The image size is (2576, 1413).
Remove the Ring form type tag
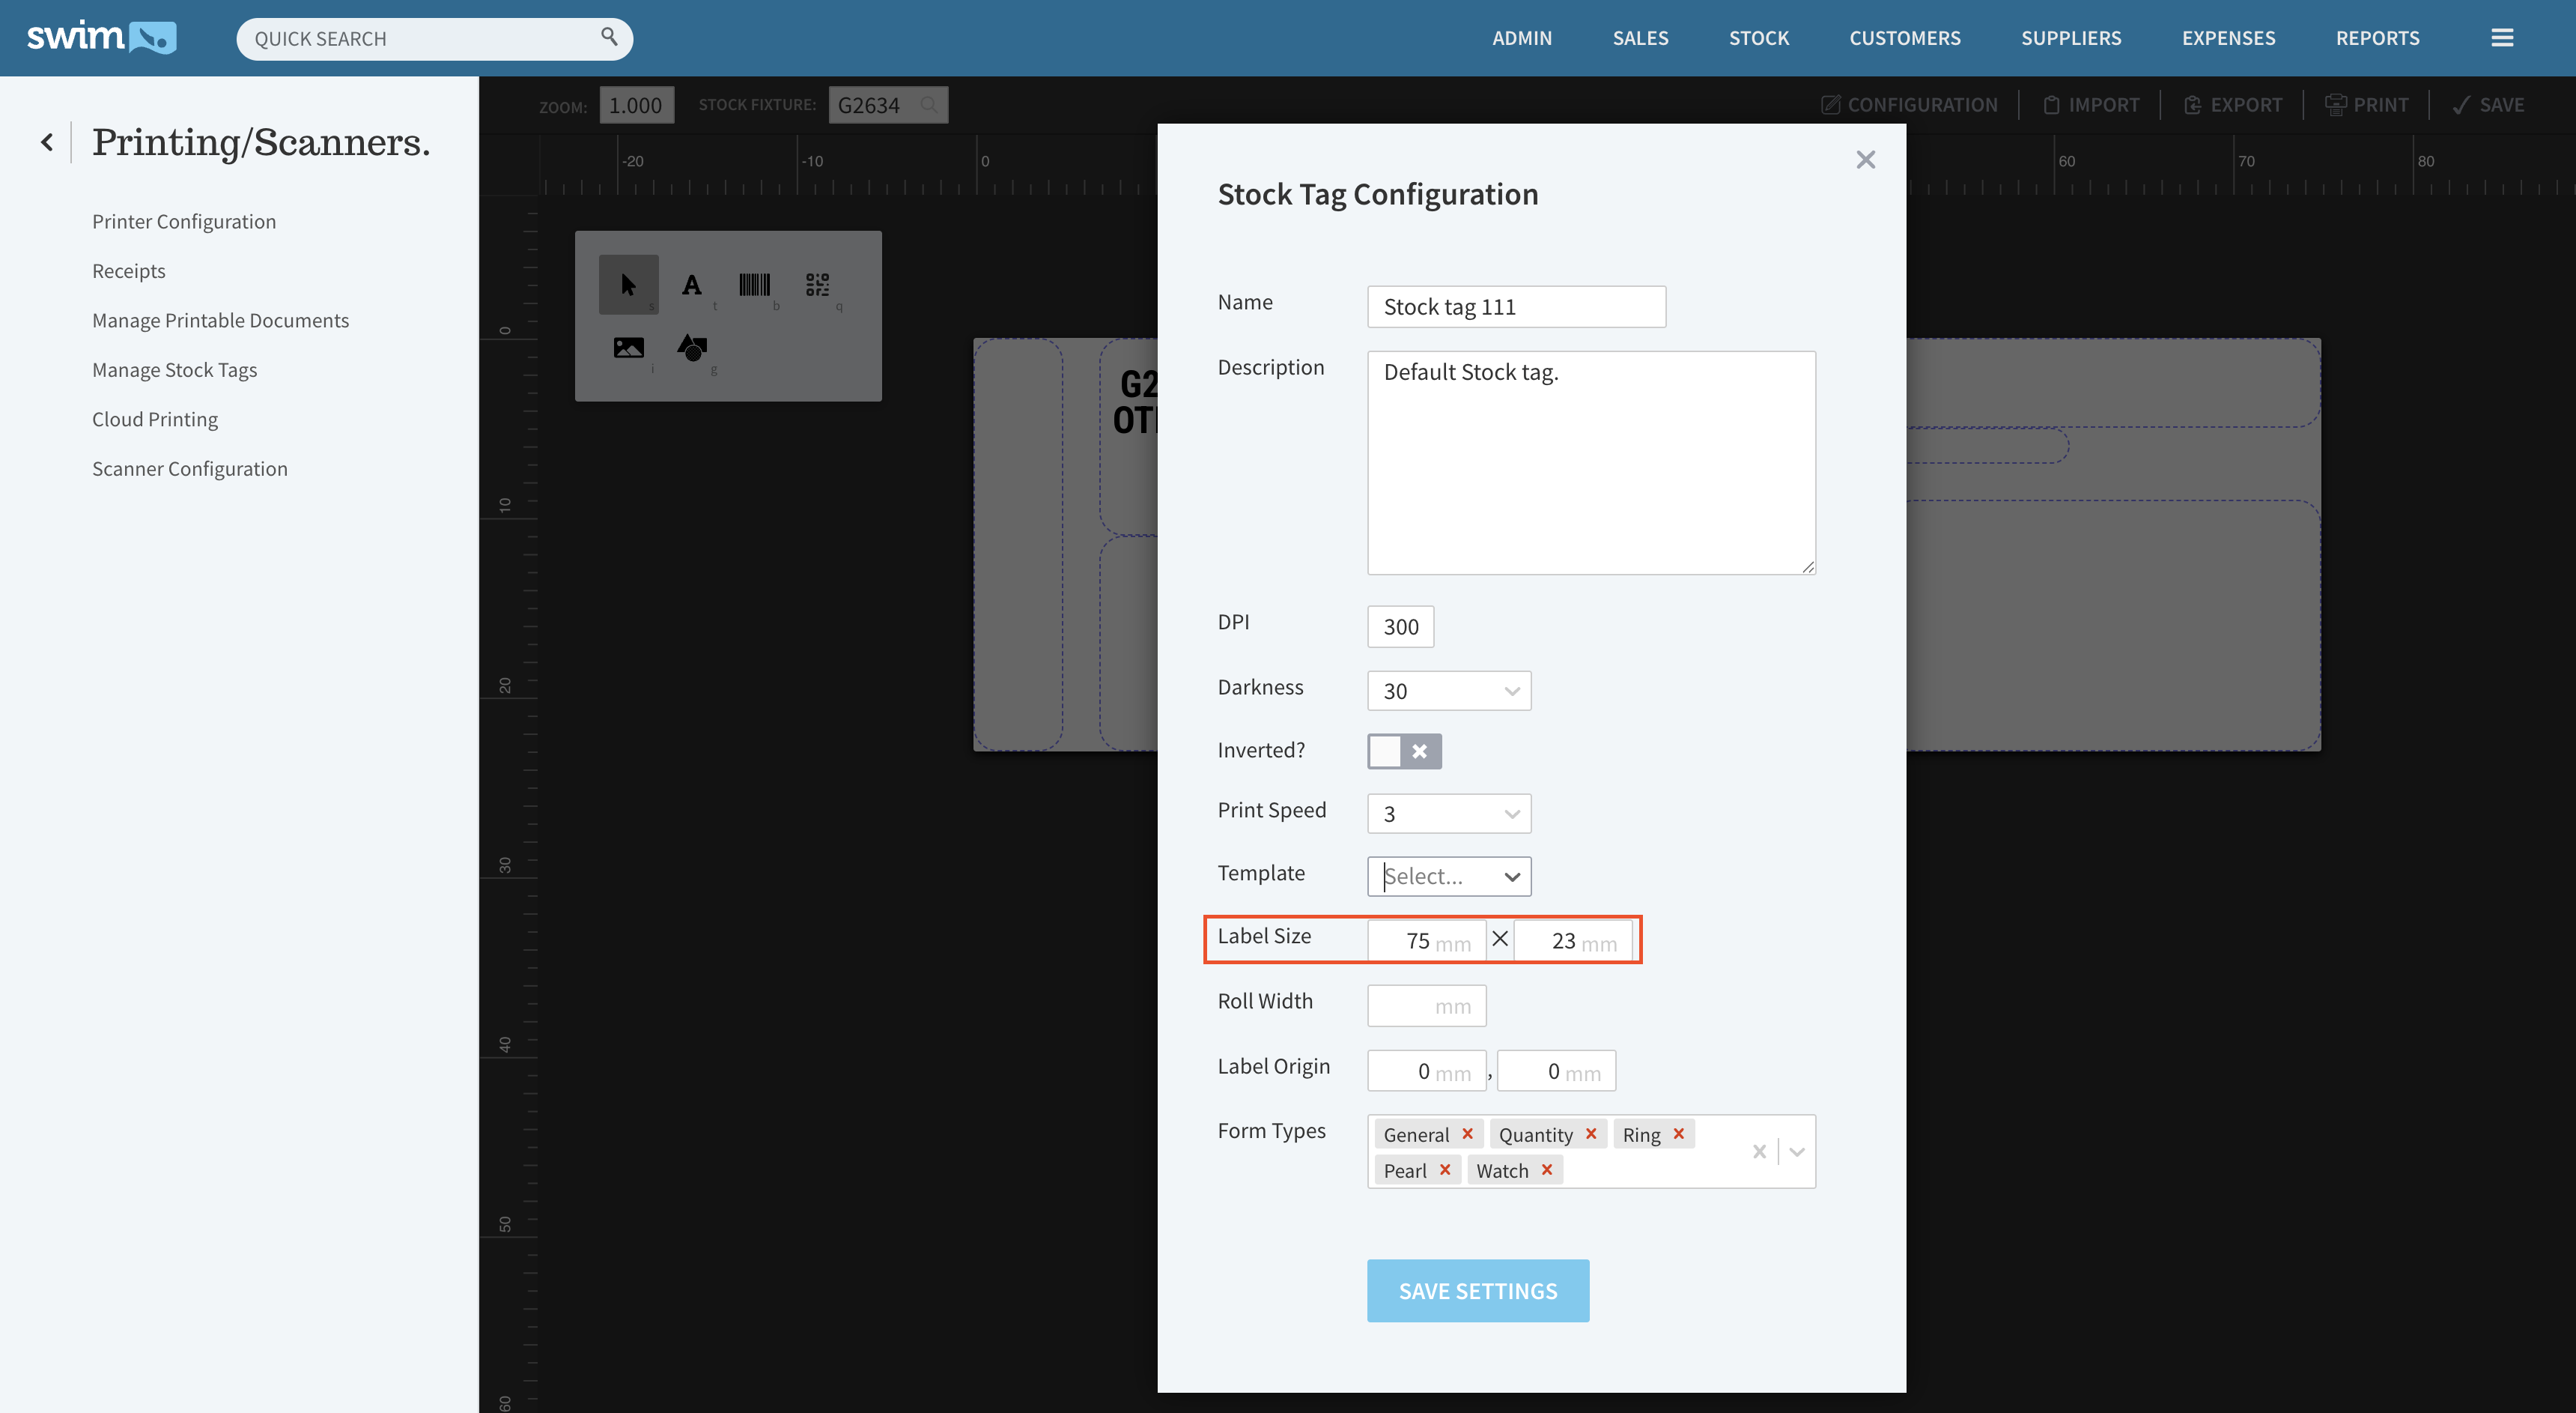tap(1679, 1134)
